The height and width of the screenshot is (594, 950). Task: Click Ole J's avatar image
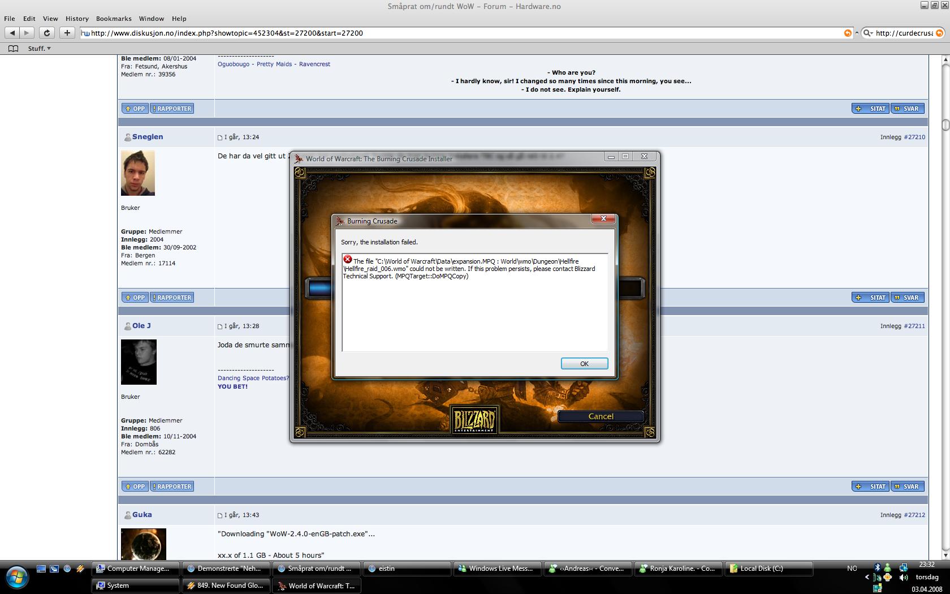click(x=139, y=362)
